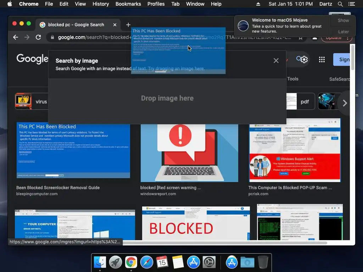Open the Tools option
The image size is (363, 272).
click(292, 79)
